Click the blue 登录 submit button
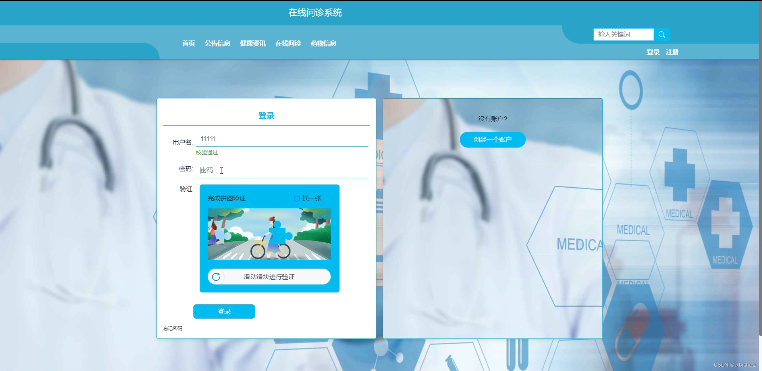 [x=224, y=311]
